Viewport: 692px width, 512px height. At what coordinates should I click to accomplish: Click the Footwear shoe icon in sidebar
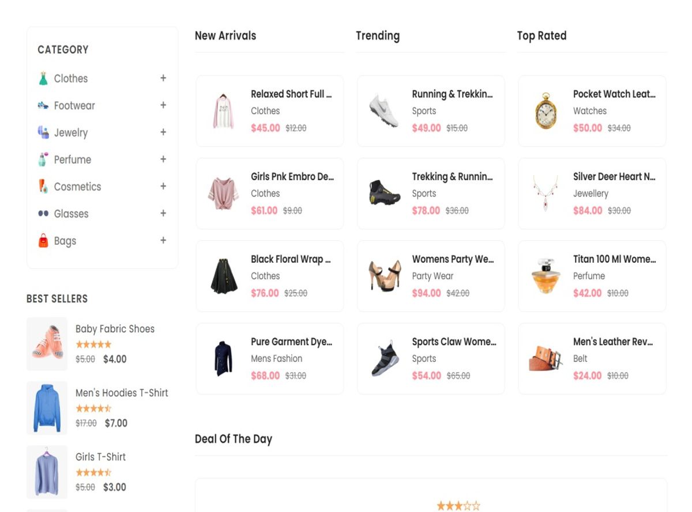click(43, 105)
